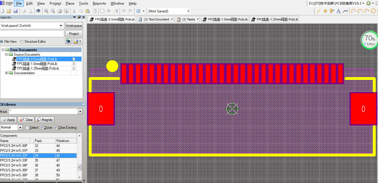The width and height of the screenshot is (378, 183).
Task: Click the Apply button
Action: pyautogui.click(x=8, y=119)
